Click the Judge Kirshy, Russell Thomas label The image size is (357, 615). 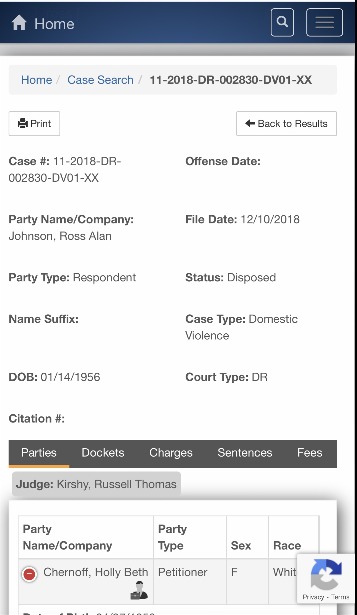(x=96, y=484)
